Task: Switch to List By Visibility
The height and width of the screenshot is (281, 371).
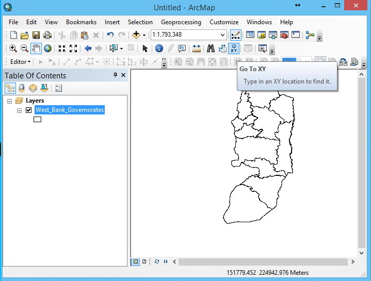Action: 33,88
